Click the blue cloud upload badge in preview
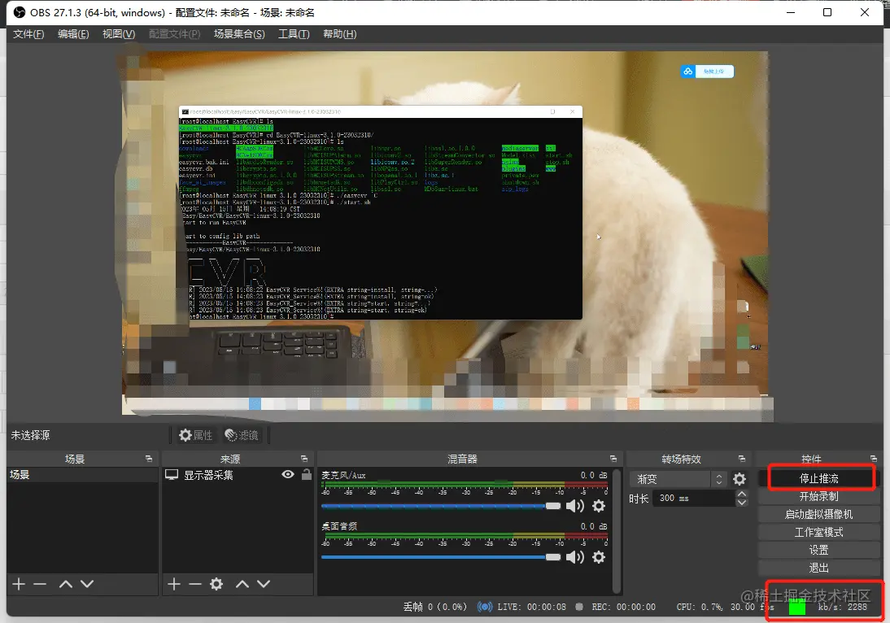Viewport: 890px width, 623px height. point(707,72)
